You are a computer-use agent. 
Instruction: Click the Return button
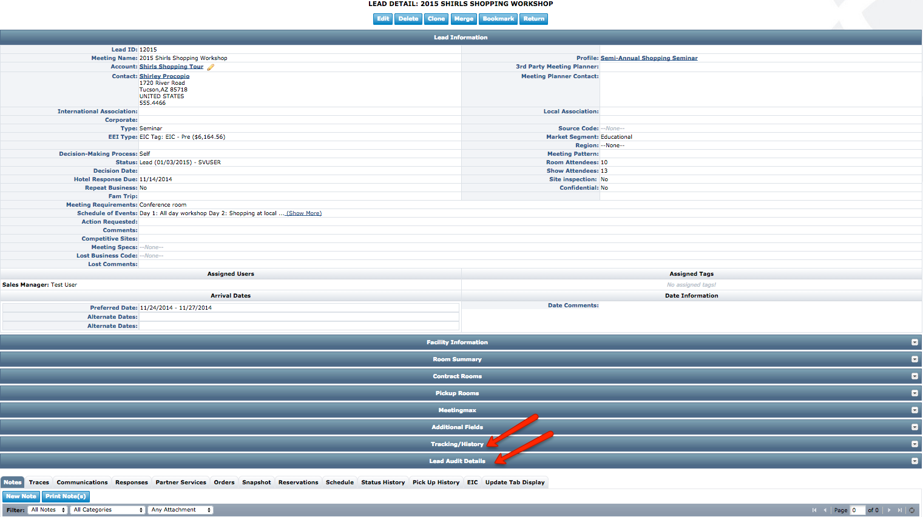click(x=534, y=19)
